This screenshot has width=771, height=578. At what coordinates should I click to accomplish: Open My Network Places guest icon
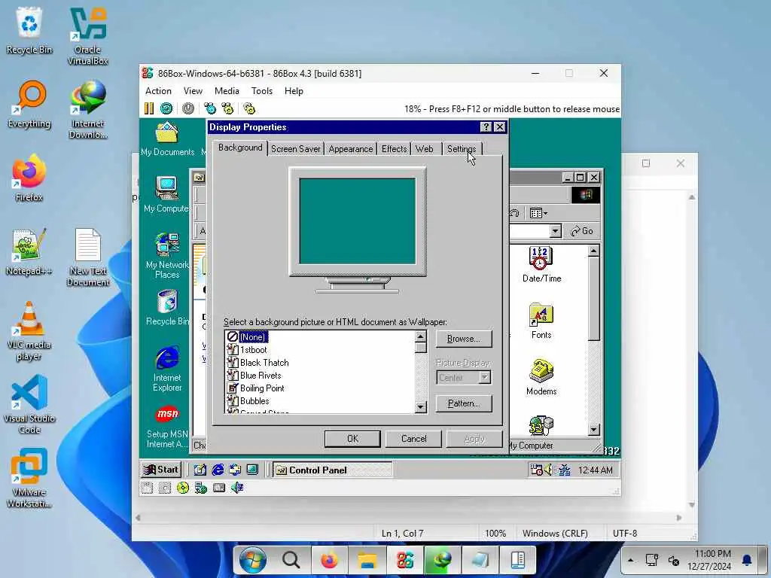coord(167,256)
